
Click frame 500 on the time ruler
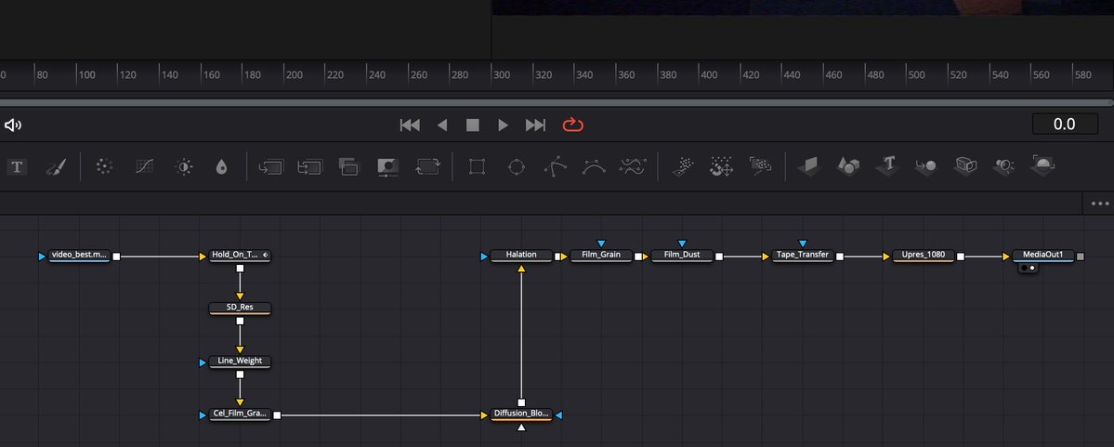916,74
